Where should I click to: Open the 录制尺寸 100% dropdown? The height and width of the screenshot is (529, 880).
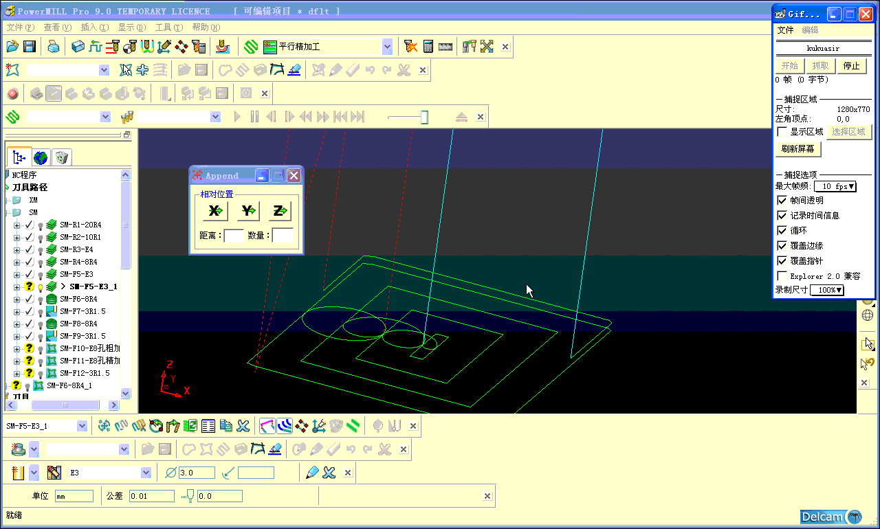point(828,290)
